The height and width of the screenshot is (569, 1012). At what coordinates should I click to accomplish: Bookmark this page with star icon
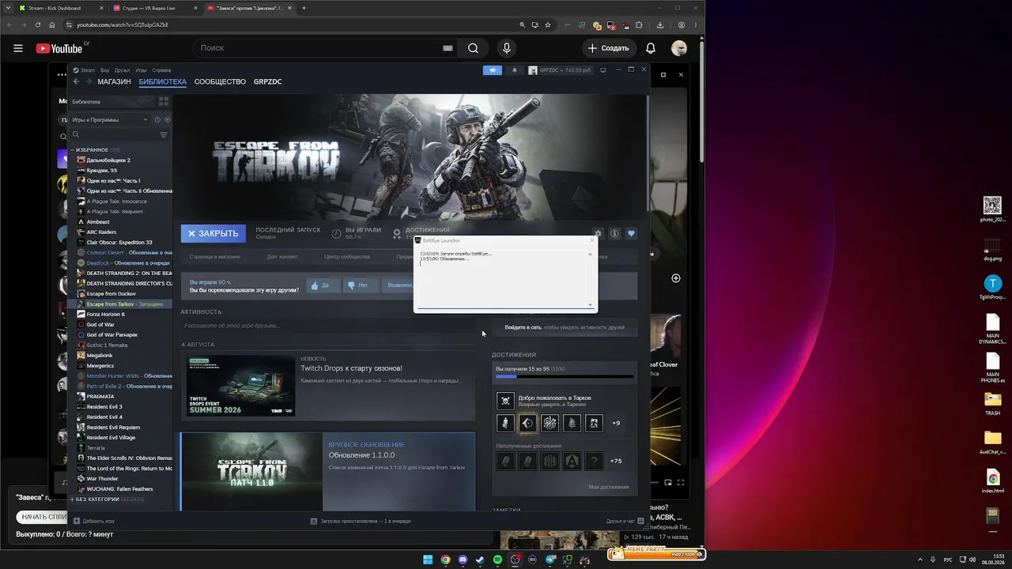point(548,24)
